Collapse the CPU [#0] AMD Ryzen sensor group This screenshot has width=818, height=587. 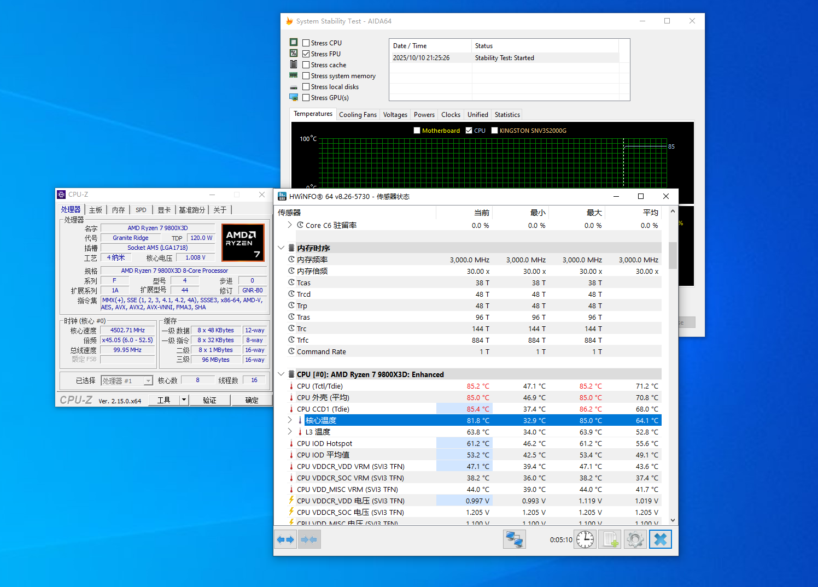pyautogui.click(x=281, y=374)
